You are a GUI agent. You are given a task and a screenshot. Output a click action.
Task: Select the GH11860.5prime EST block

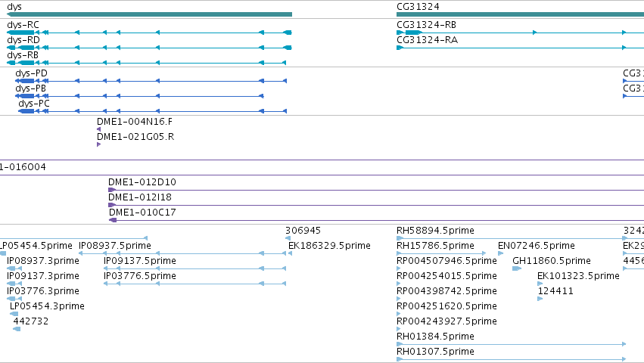coord(517,268)
